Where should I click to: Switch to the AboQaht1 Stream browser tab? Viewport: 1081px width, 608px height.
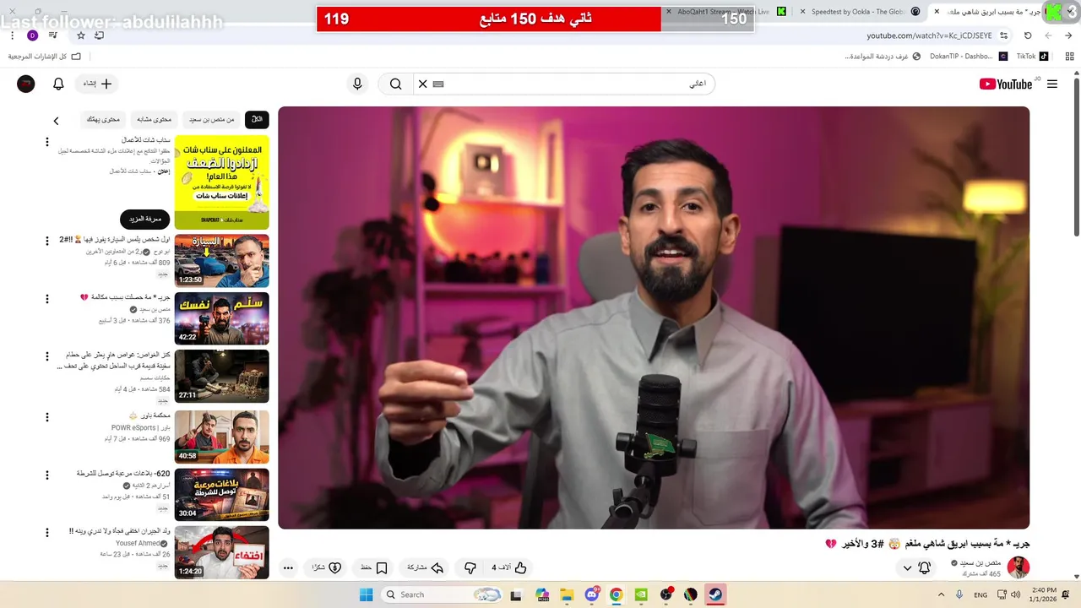coord(725,12)
